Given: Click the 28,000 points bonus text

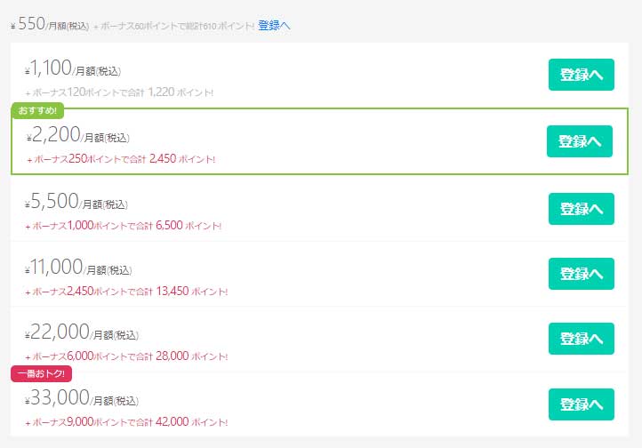Looking at the screenshot, I should 126,356.
